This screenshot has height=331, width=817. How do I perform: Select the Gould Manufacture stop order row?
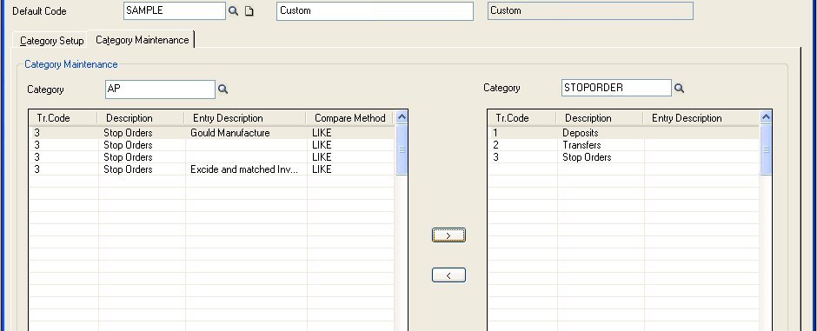coord(212,133)
